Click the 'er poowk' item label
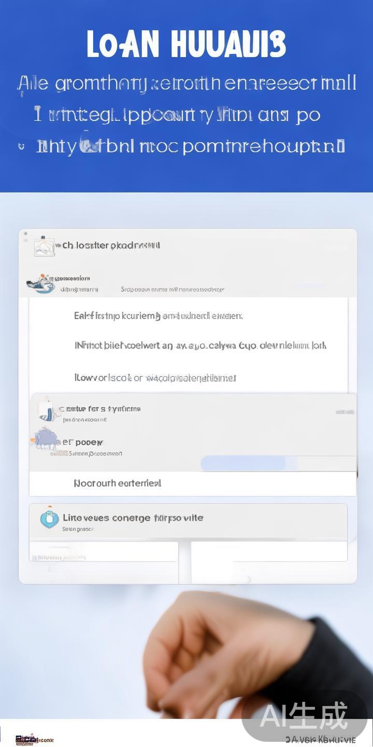Screen dimensions: 373x747 click(83, 442)
